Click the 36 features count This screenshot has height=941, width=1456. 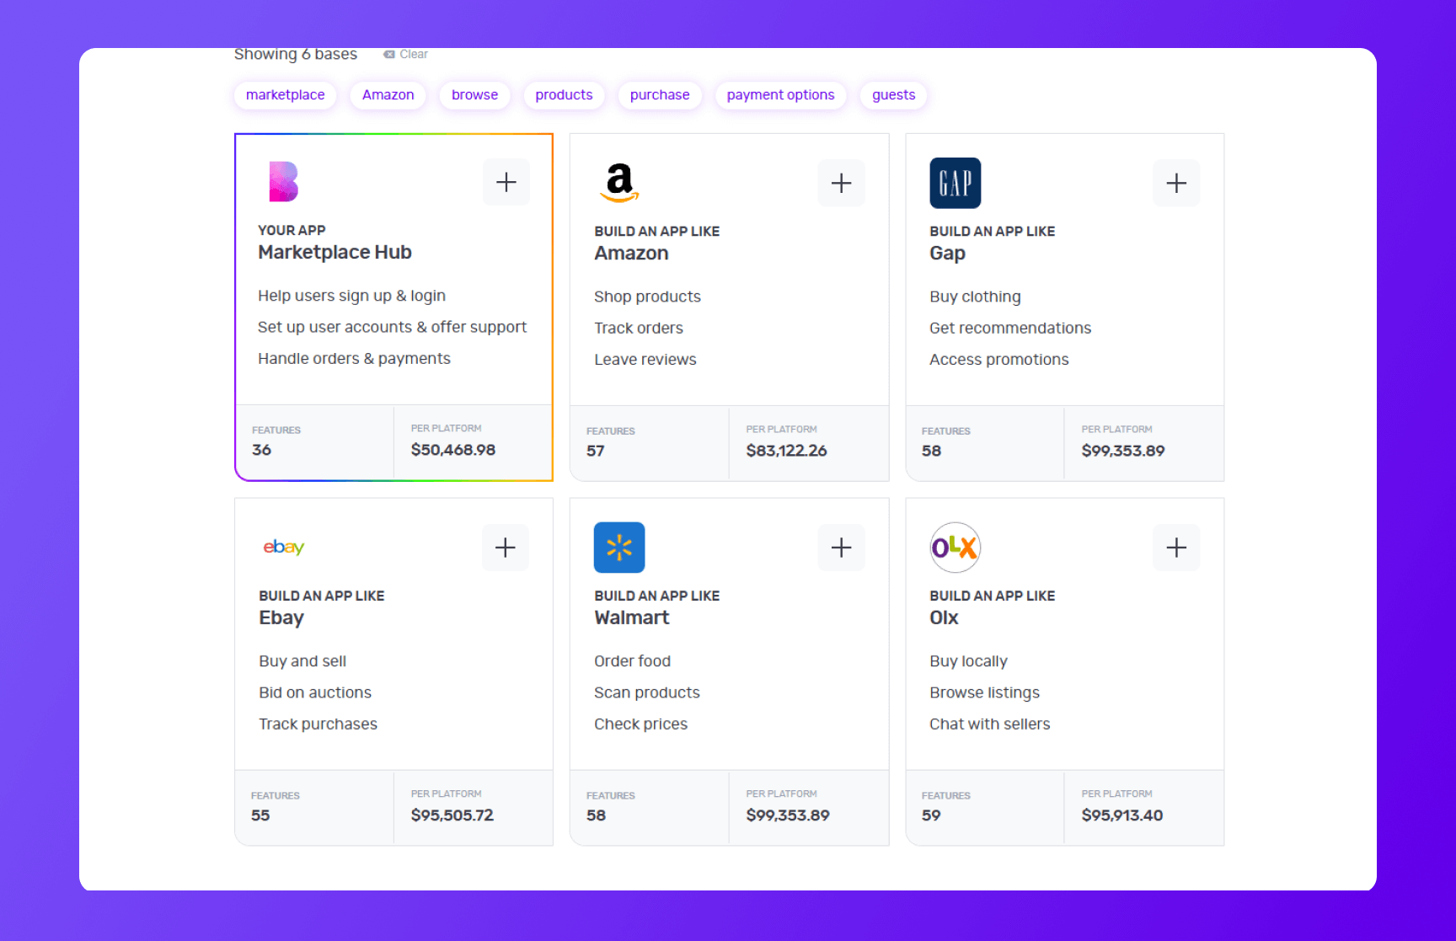(x=261, y=450)
